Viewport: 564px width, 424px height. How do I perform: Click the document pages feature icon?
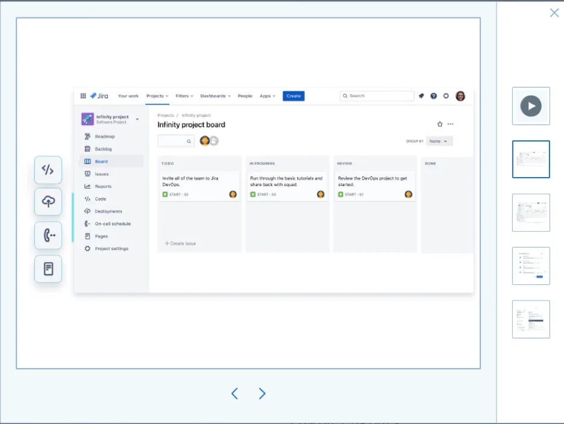pos(48,269)
